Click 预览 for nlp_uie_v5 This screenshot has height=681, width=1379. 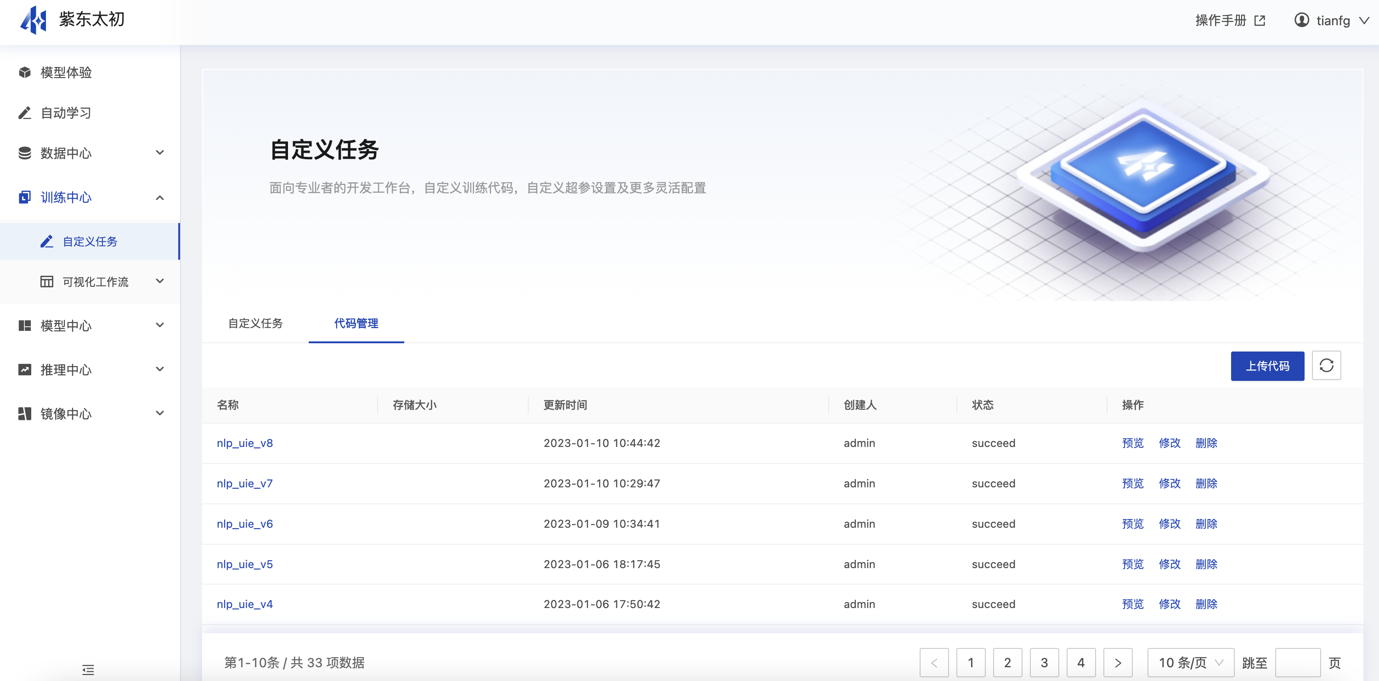[1133, 564]
